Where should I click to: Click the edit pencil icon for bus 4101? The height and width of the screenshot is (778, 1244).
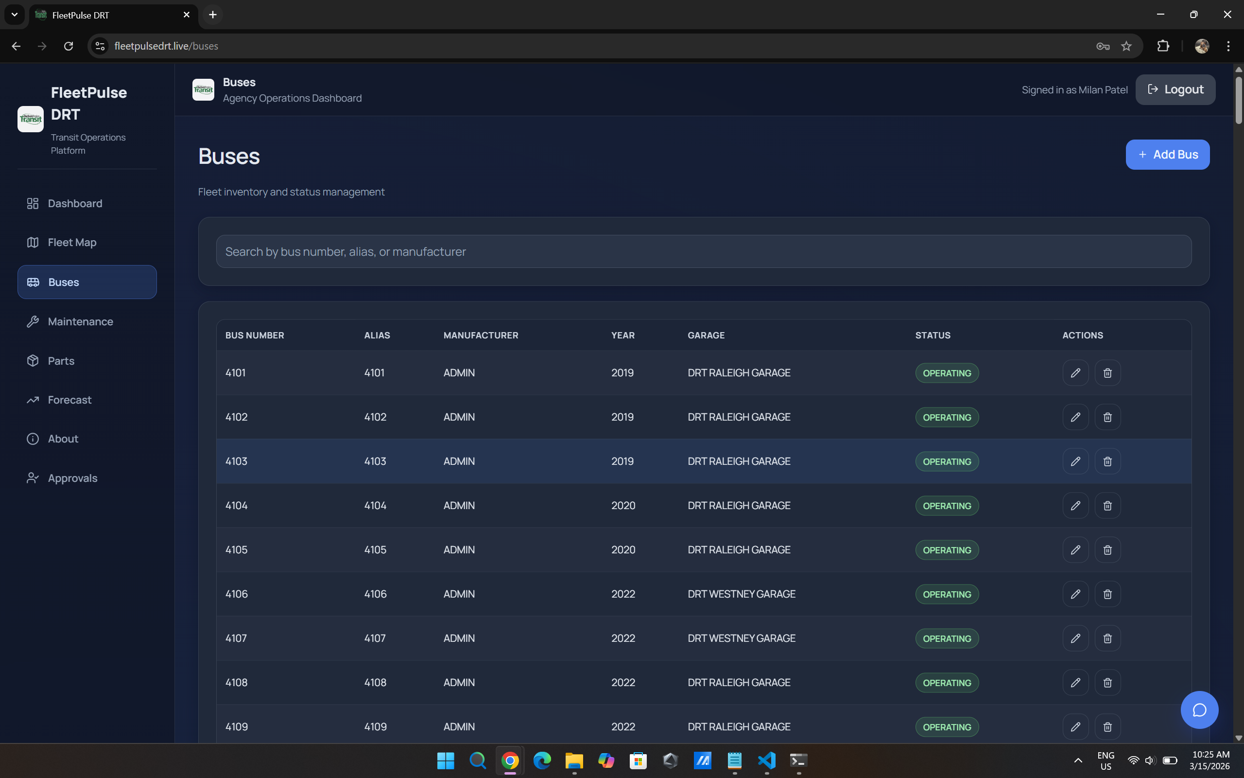point(1075,372)
